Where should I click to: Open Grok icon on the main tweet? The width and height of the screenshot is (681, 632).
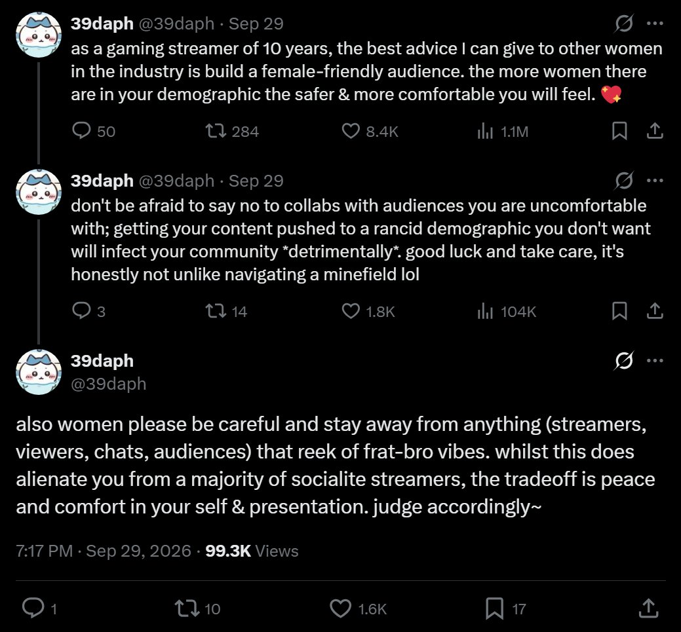(x=624, y=360)
